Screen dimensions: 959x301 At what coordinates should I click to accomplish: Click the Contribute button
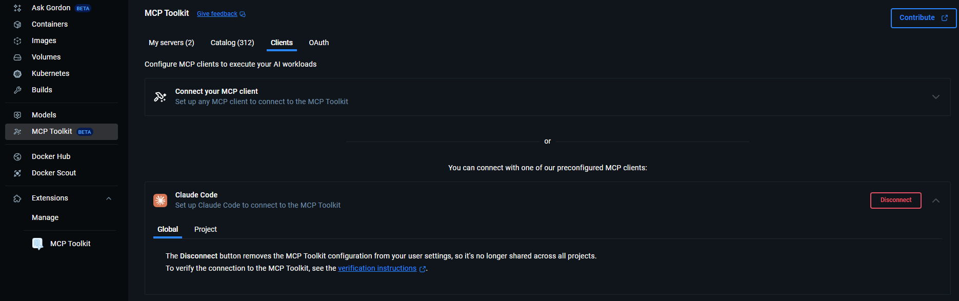coord(924,18)
